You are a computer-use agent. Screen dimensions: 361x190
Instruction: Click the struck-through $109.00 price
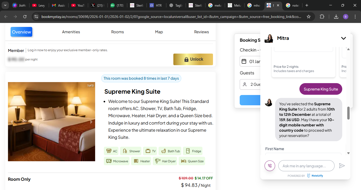coord(186,178)
